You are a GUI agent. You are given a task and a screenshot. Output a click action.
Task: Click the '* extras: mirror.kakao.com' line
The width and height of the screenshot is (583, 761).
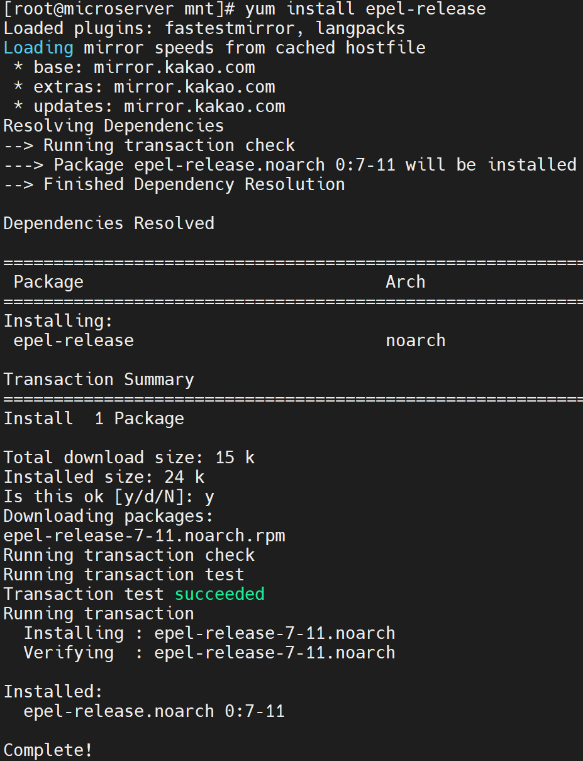[x=145, y=87]
